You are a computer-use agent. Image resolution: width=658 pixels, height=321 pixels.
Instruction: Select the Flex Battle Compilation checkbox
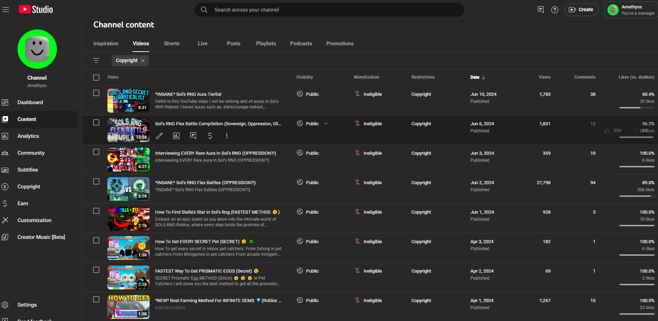point(96,122)
